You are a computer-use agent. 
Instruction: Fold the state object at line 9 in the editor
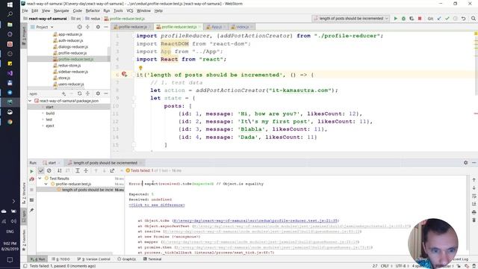[x=134, y=98]
